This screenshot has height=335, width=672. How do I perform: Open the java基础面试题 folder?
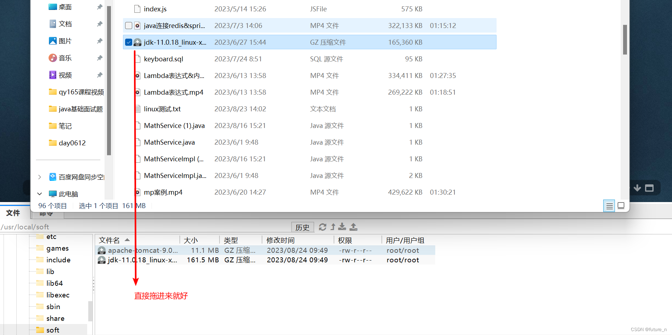(x=76, y=109)
